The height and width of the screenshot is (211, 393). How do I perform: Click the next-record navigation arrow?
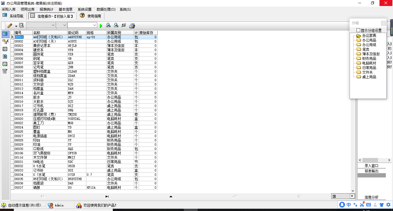[107, 196]
